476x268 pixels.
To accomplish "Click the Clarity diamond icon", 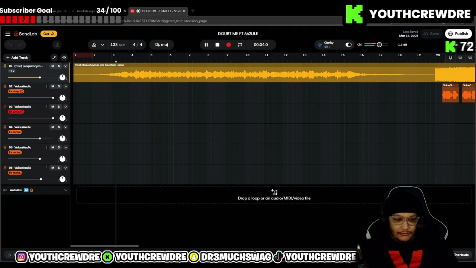I will (320, 45).
